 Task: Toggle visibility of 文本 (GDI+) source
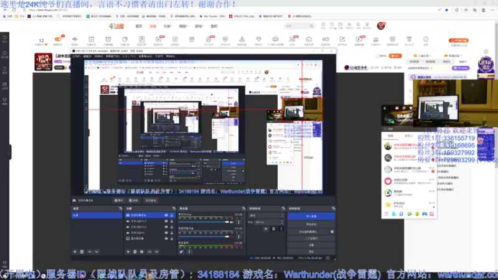[x=166, y=233]
